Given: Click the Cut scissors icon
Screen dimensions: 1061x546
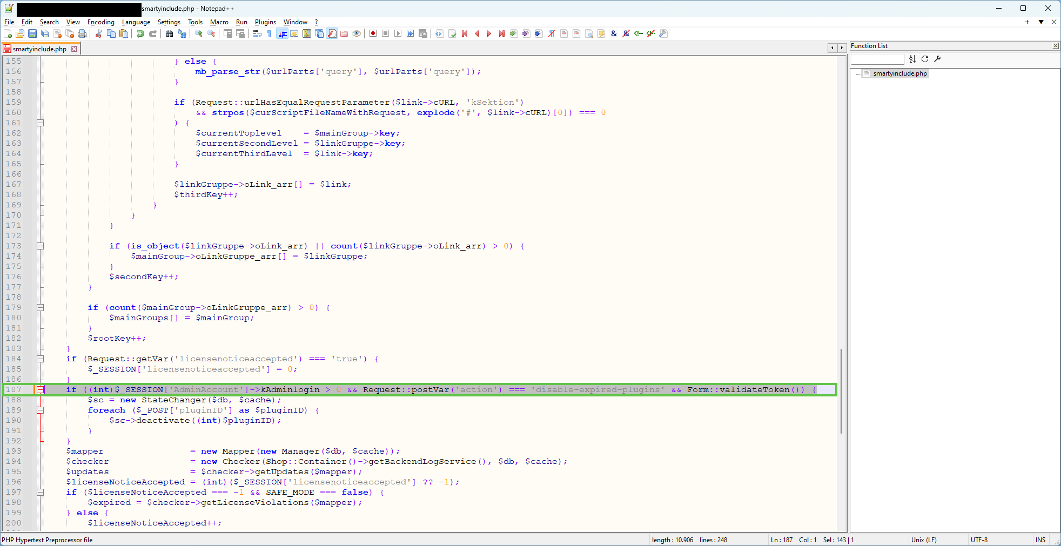Looking at the screenshot, I should 99,33.
